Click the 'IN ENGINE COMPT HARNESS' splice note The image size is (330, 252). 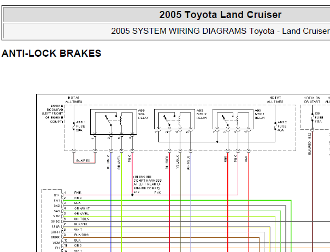pyautogui.click(x=148, y=182)
